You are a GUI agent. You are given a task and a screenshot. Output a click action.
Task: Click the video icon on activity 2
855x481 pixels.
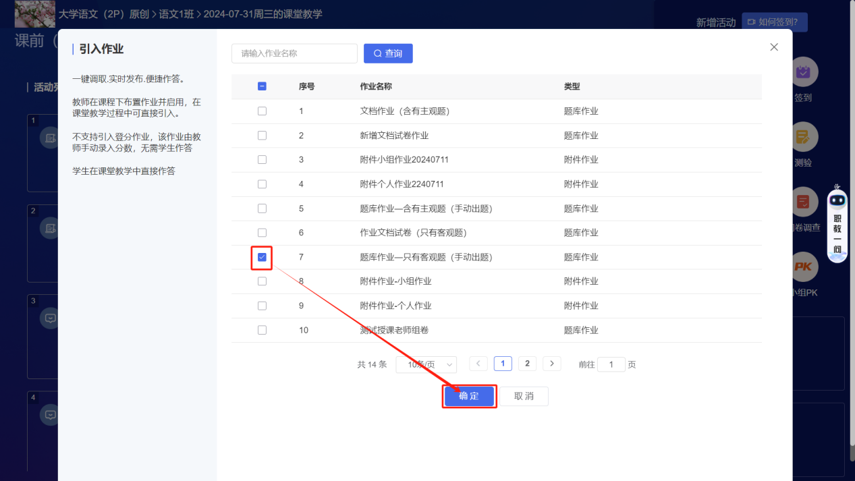(51, 228)
